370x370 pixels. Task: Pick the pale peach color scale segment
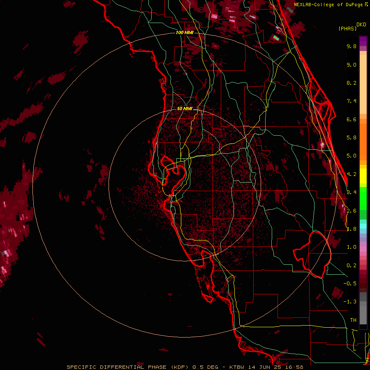point(363,84)
